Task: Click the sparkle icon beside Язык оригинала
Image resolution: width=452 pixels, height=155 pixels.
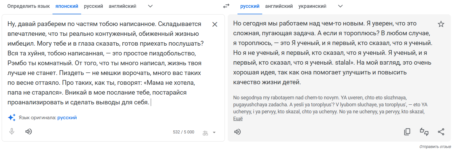Action: [12, 118]
